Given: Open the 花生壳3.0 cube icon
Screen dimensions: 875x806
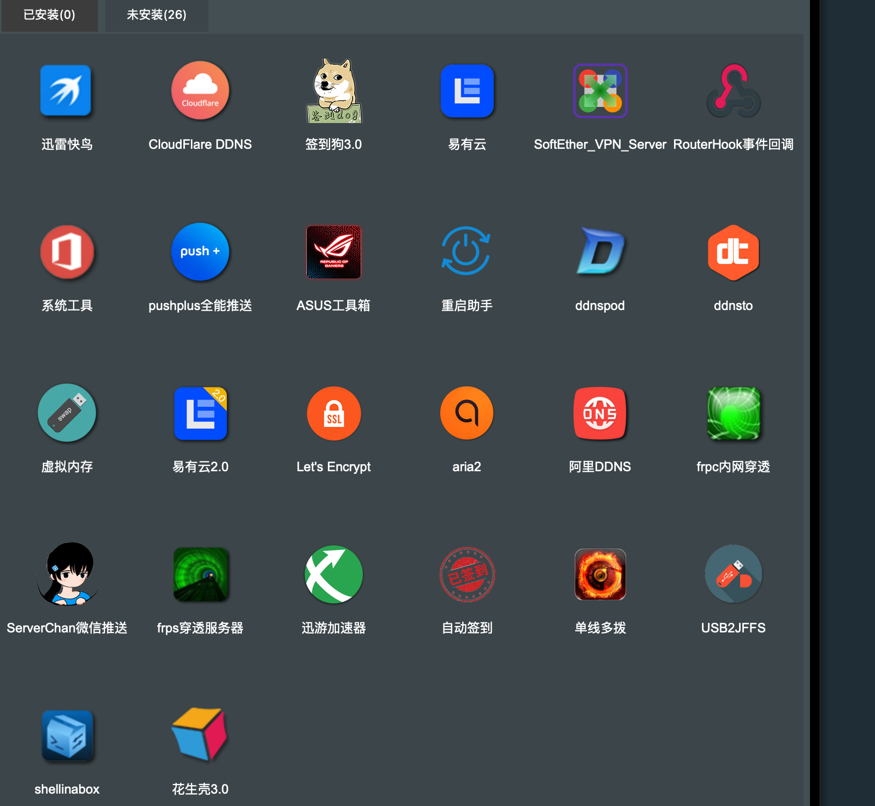Looking at the screenshot, I should pos(199,734).
